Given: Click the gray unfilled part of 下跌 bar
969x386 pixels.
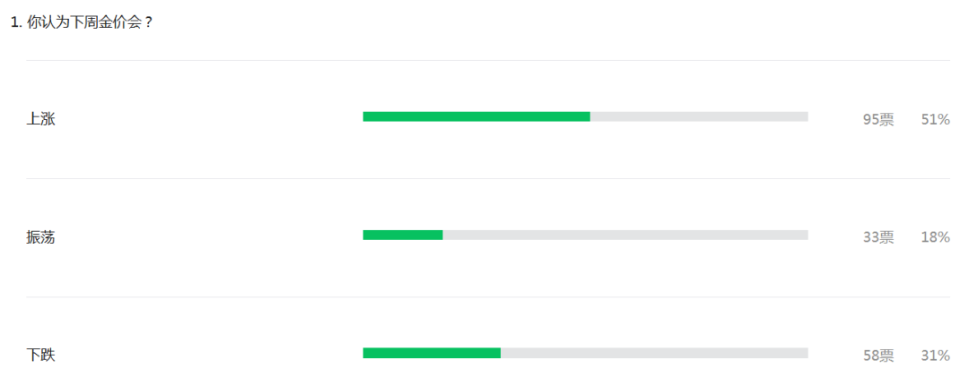Looking at the screenshot, I should [654, 353].
